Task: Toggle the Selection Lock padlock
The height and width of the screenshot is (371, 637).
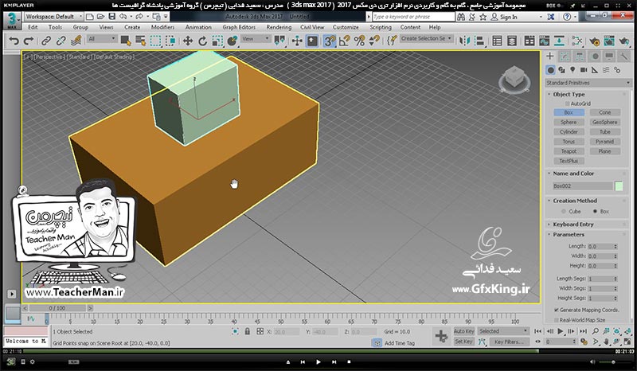Action: [x=248, y=331]
